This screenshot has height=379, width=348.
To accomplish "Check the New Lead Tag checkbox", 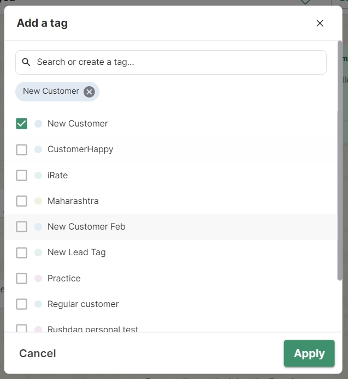I will point(21,252).
